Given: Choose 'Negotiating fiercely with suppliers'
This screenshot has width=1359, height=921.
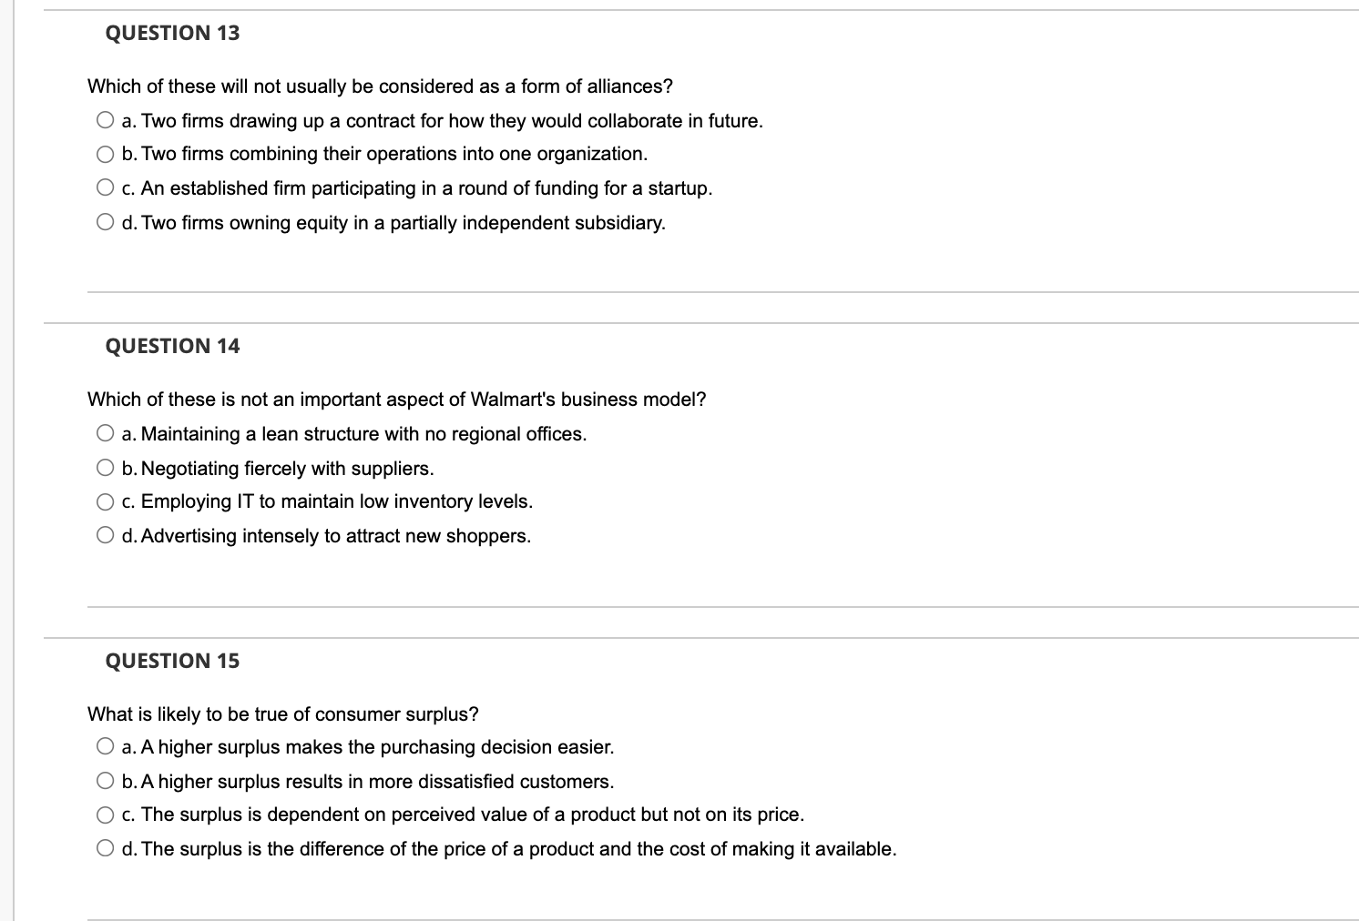Looking at the screenshot, I should (x=105, y=467).
